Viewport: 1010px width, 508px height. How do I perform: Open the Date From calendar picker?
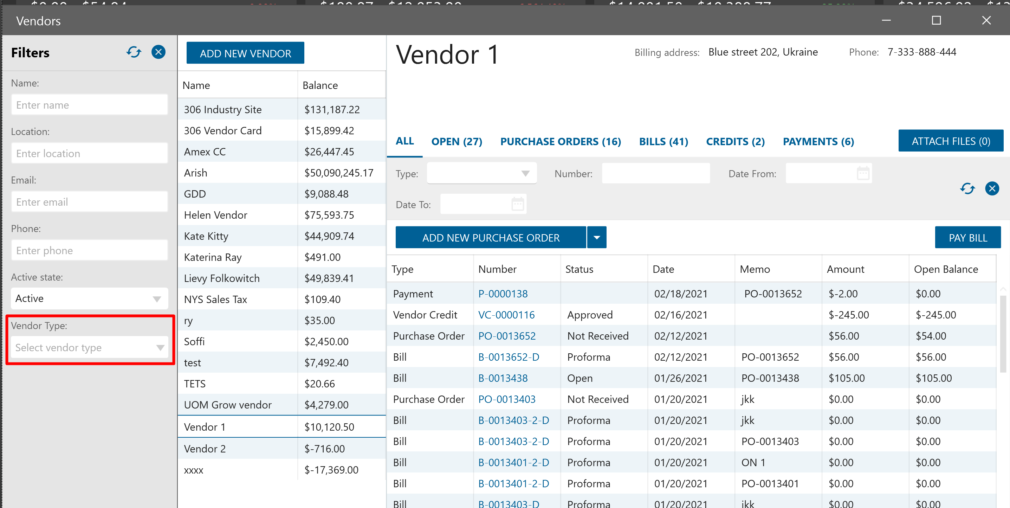[x=863, y=173]
